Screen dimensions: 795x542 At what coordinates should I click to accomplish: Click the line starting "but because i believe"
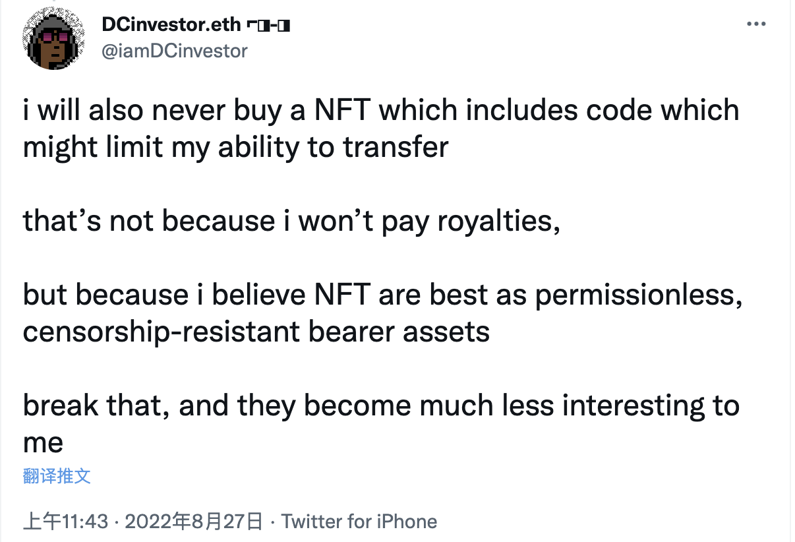[382, 295]
